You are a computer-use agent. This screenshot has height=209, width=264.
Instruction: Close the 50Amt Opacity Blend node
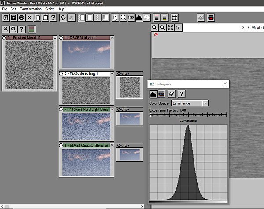tap(112, 145)
